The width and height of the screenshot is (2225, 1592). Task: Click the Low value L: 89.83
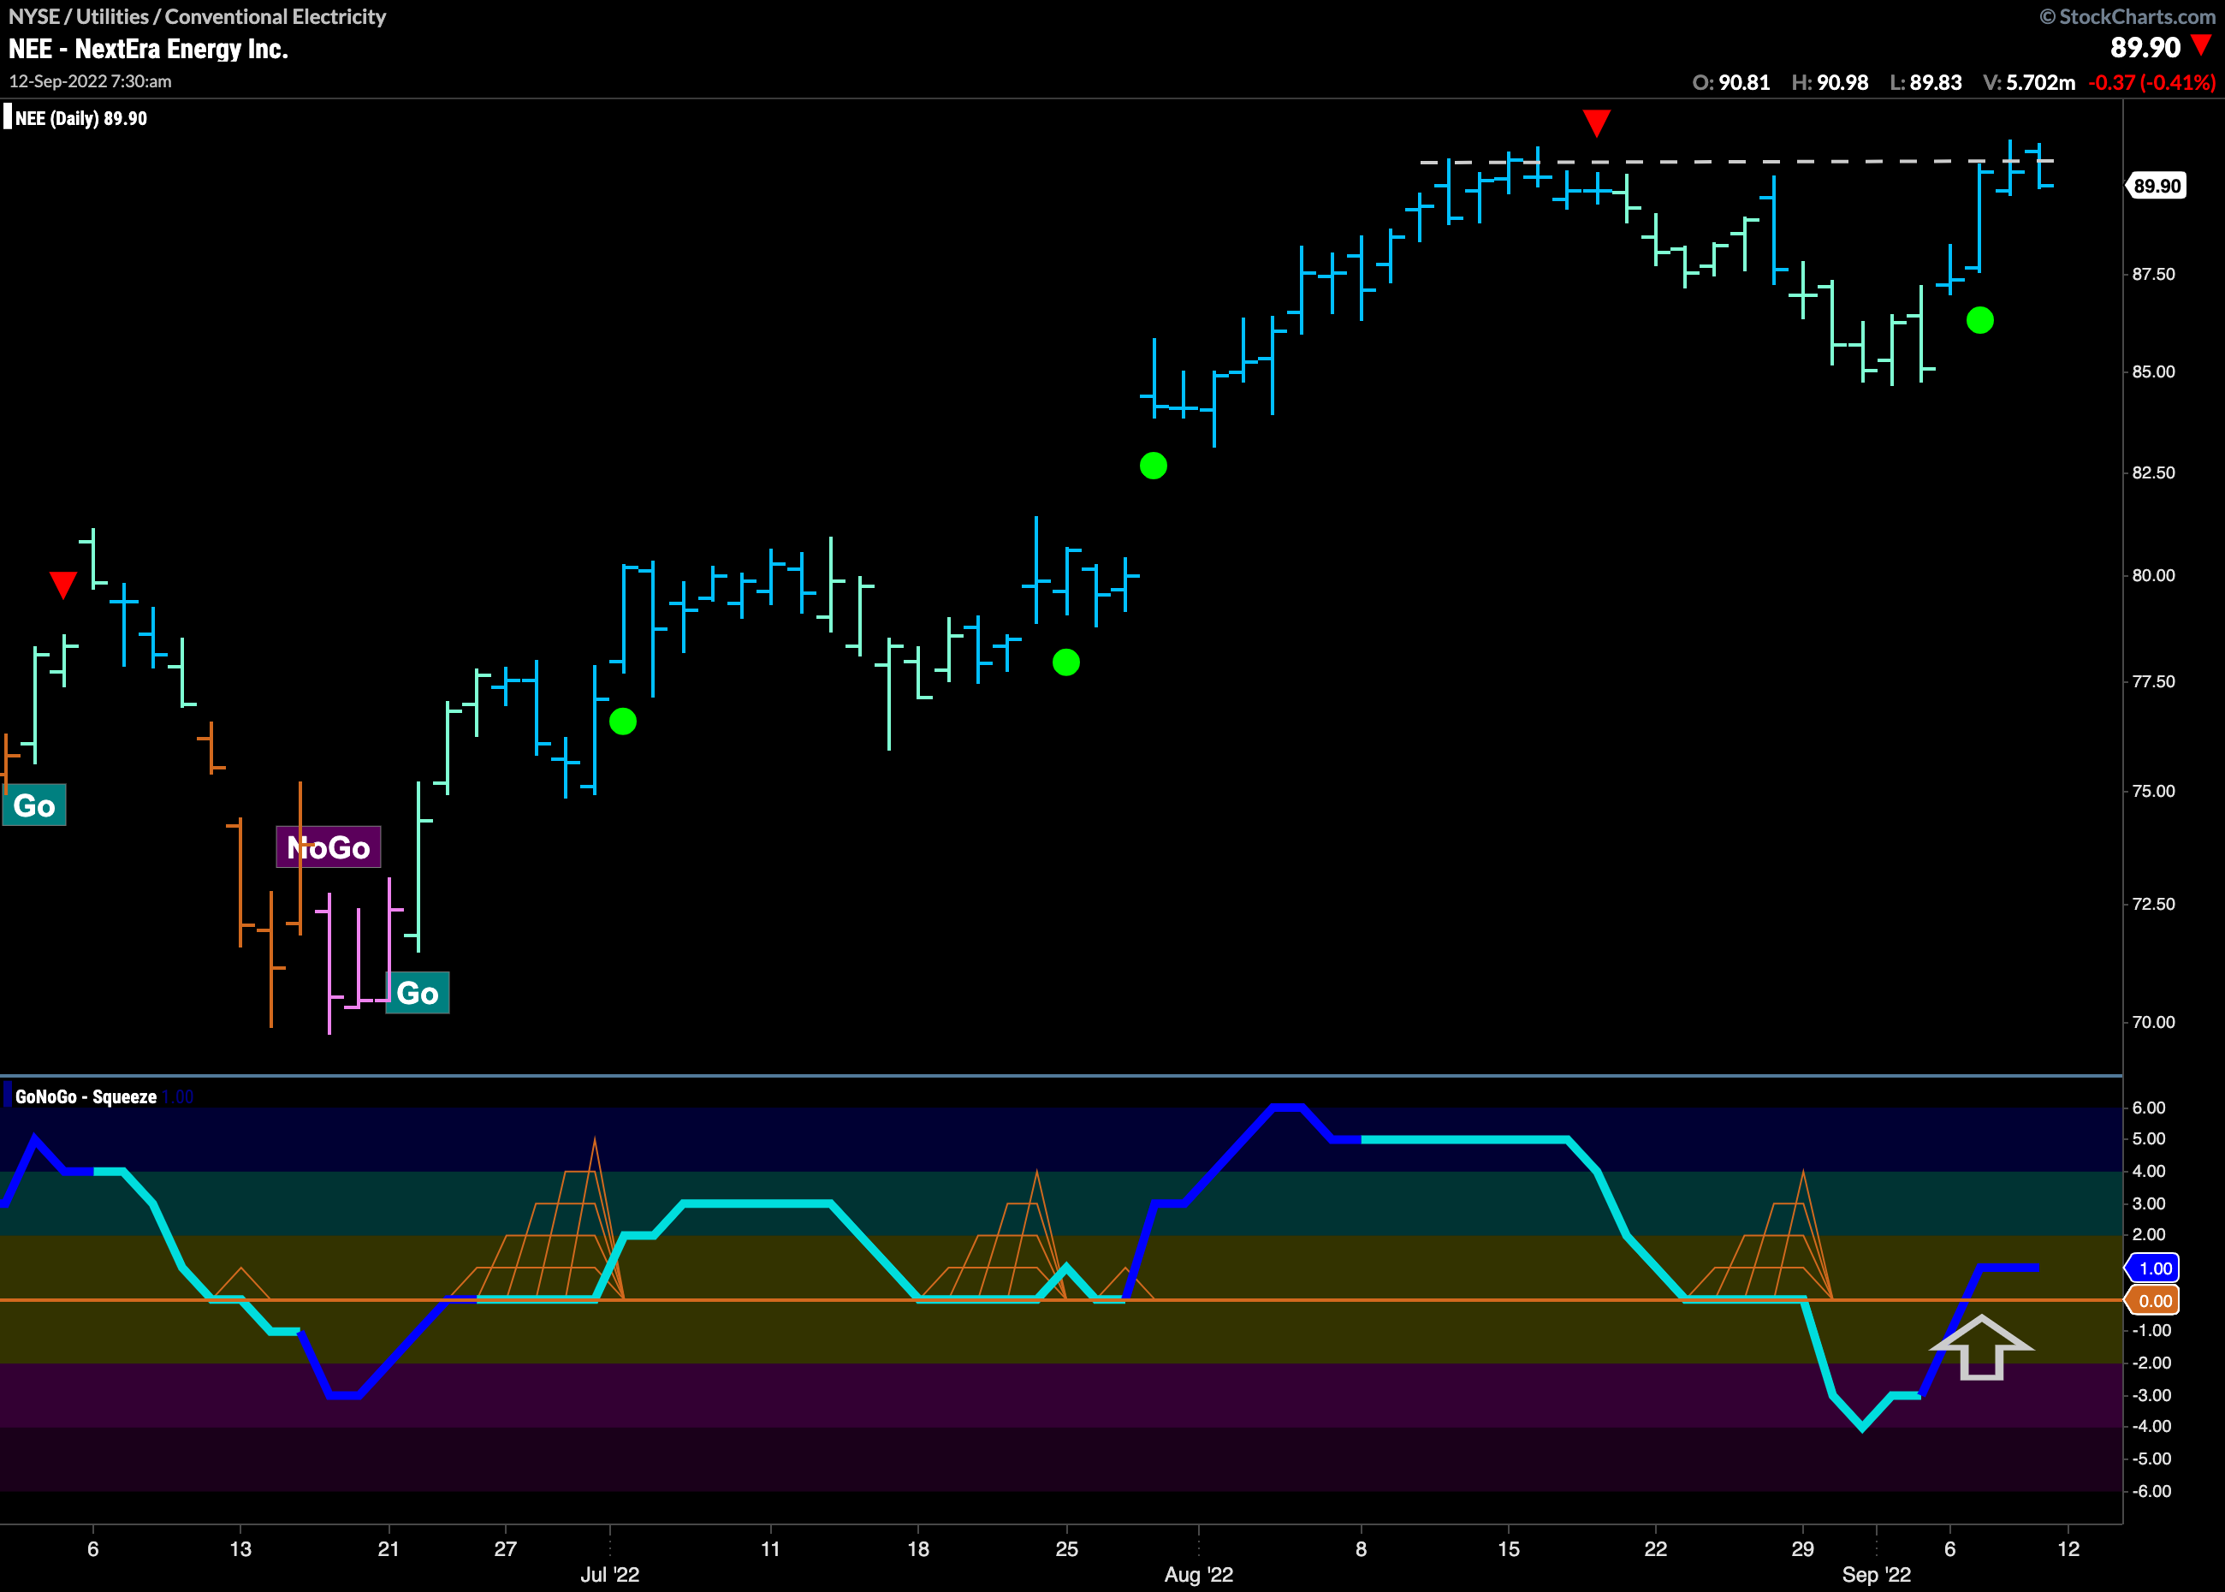click(x=1926, y=82)
